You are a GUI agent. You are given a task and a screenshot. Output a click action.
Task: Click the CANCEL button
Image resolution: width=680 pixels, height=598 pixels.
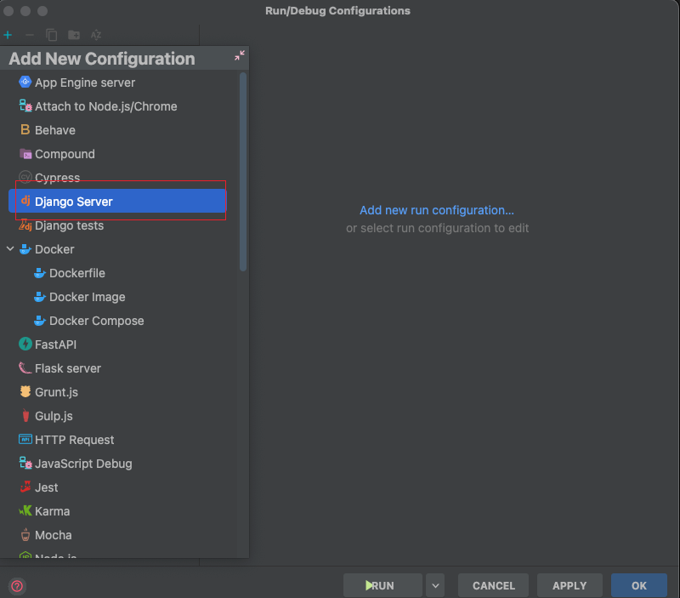(493, 585)
